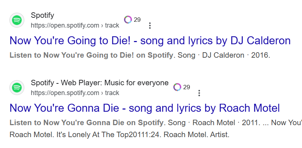Click the Spotify logo beside Roach Motel result
Viewport: 302px width, 148px height.
pyautogui.click(x=16, y=88)
